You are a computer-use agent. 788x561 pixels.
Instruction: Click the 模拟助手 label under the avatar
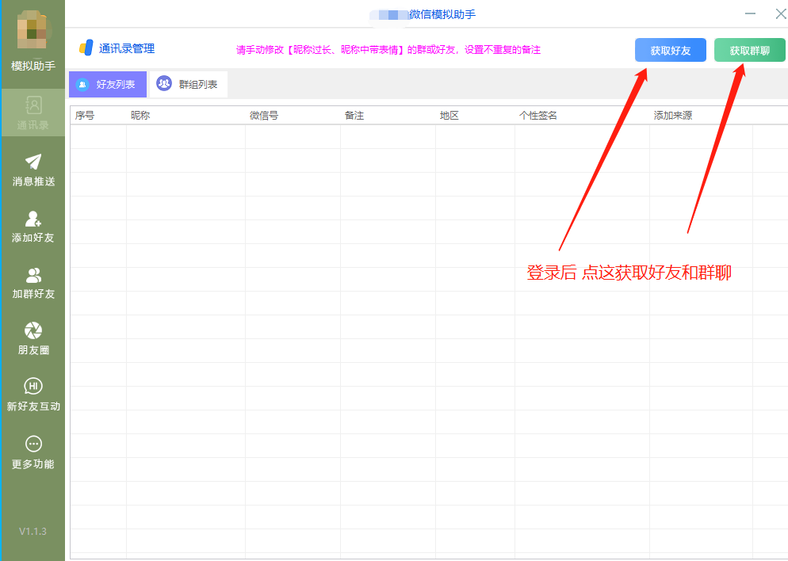[x=33, y=66]
